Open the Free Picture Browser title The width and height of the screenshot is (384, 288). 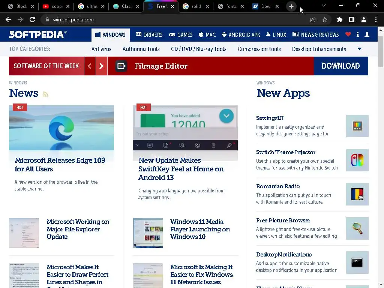point(283,220)
